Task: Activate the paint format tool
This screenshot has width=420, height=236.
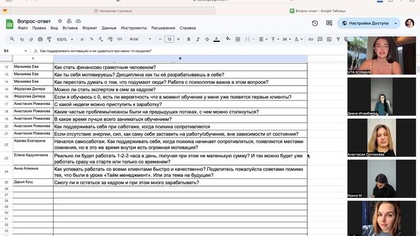Action: pos(49,39)
